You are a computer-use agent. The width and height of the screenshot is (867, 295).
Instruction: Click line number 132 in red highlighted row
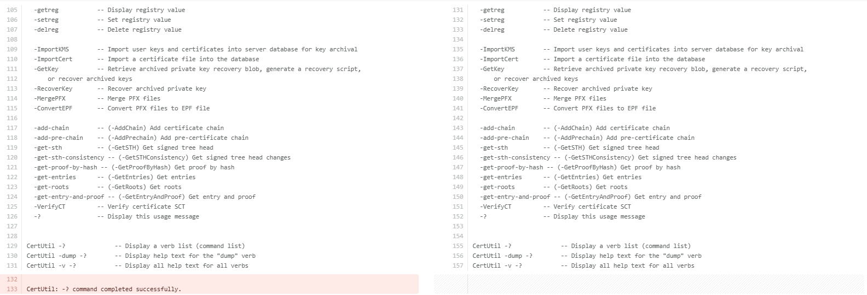point(11,279)
